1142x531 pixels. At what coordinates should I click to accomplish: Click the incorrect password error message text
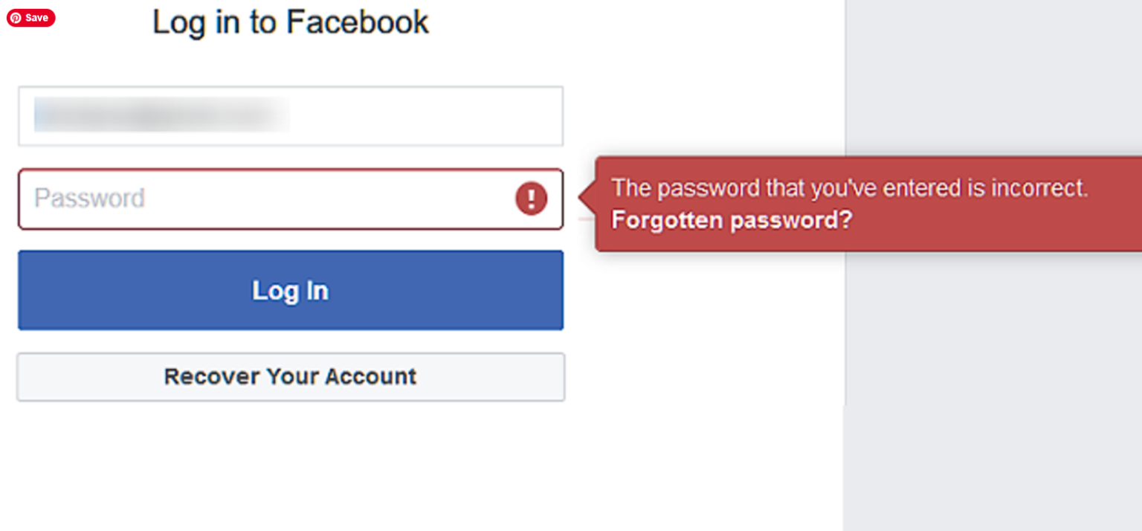(850, 187)
